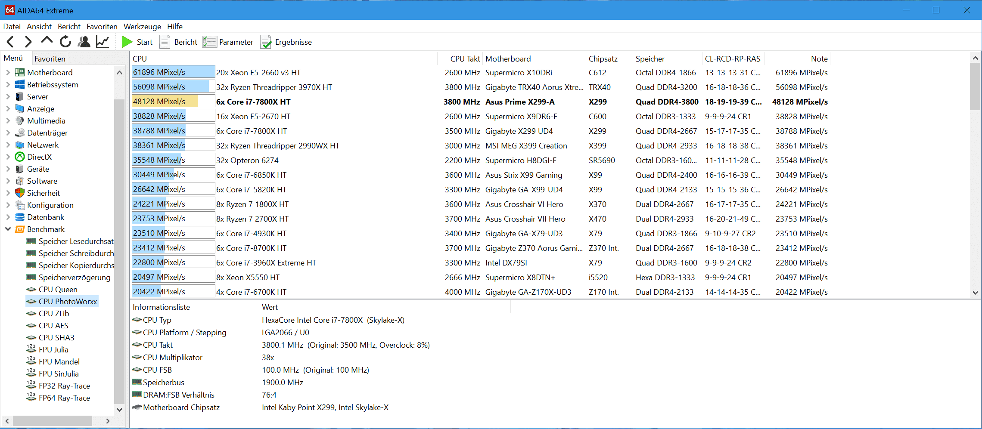
Task: Expand the Software tree node
Action: (x=8, y=181)
